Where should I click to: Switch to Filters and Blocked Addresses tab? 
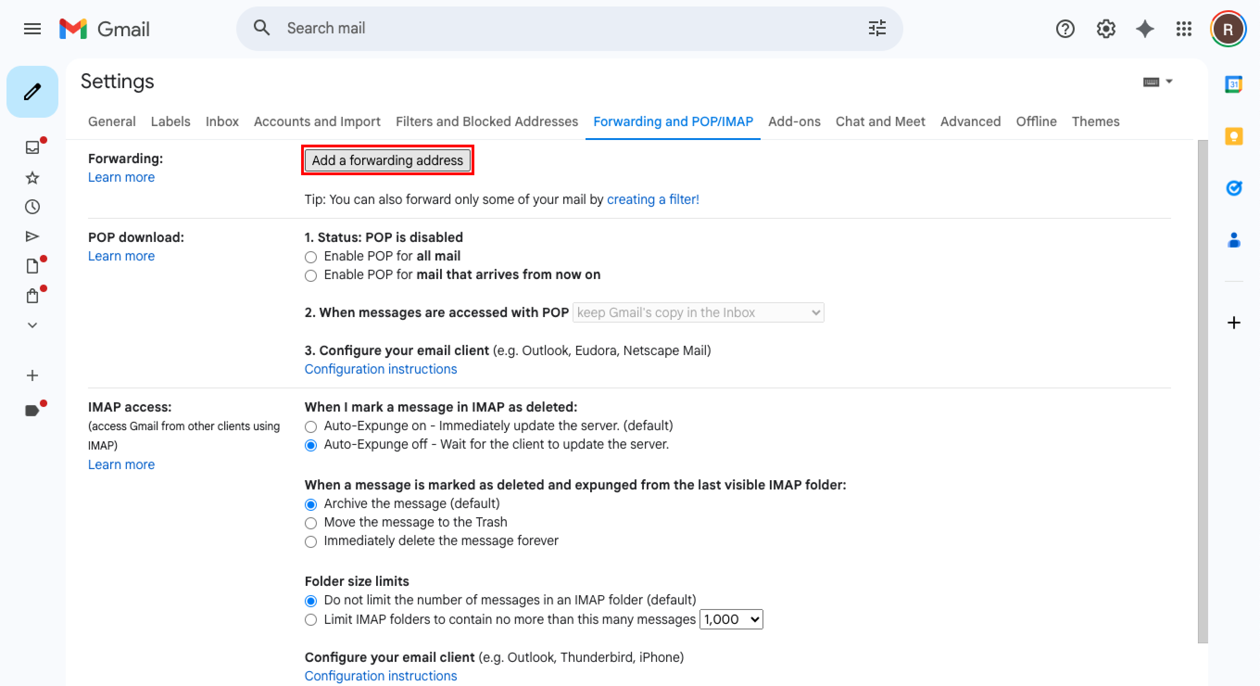tap(486, 121)
